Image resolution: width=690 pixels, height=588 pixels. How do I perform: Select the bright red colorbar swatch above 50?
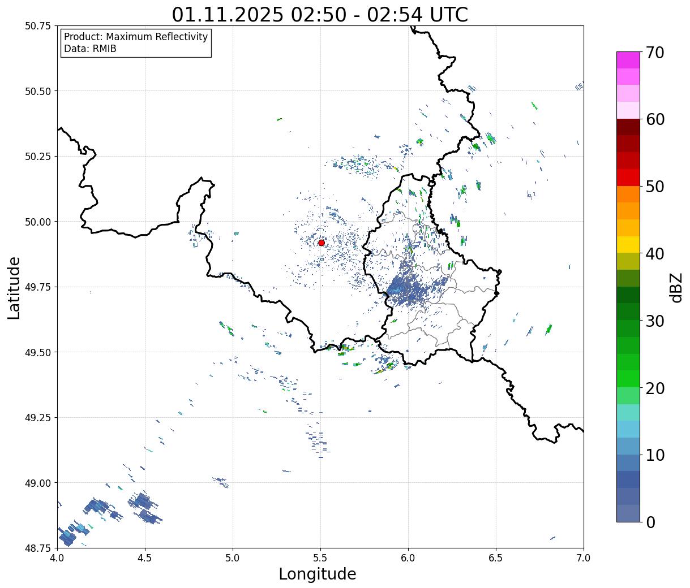click(x=628, y=178)
